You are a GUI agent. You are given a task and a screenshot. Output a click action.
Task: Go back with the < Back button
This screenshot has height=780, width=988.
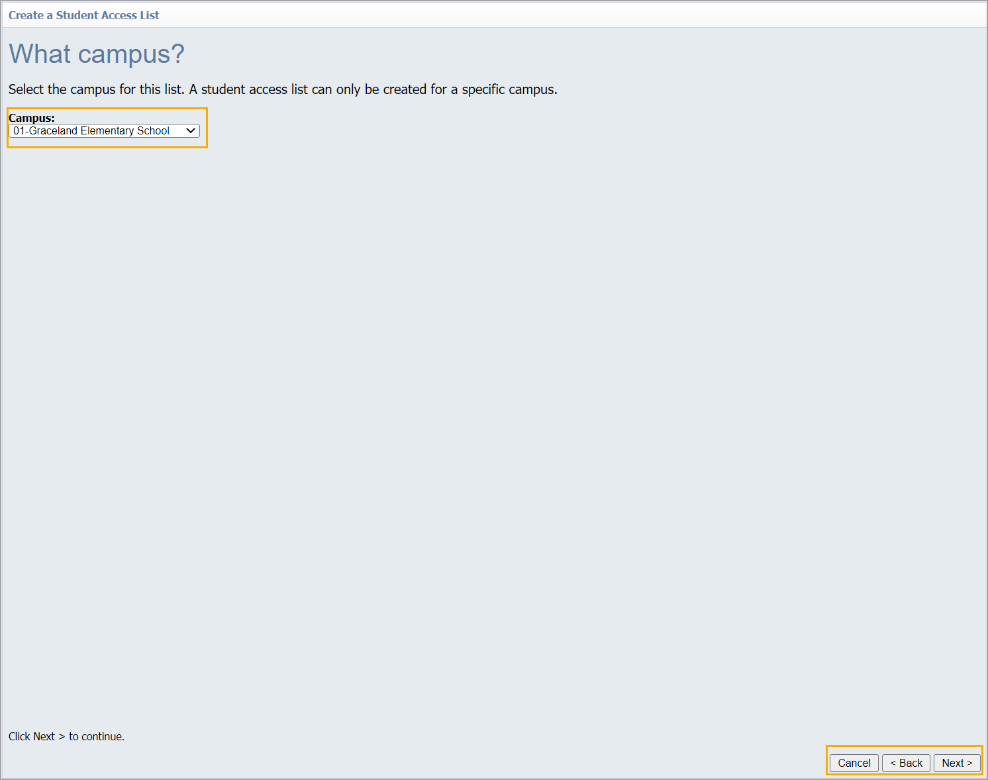(x=906, y=763)
